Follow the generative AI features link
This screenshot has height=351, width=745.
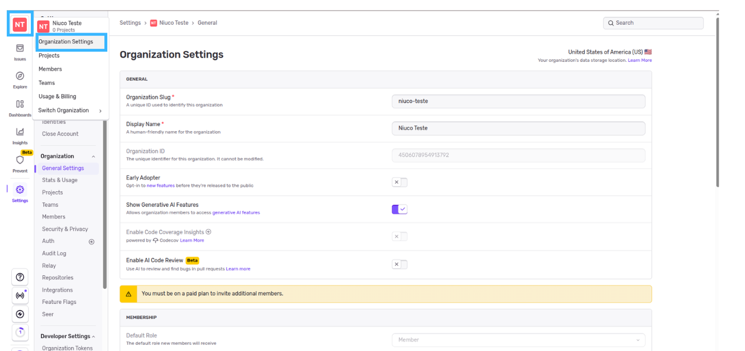(236, 213)
